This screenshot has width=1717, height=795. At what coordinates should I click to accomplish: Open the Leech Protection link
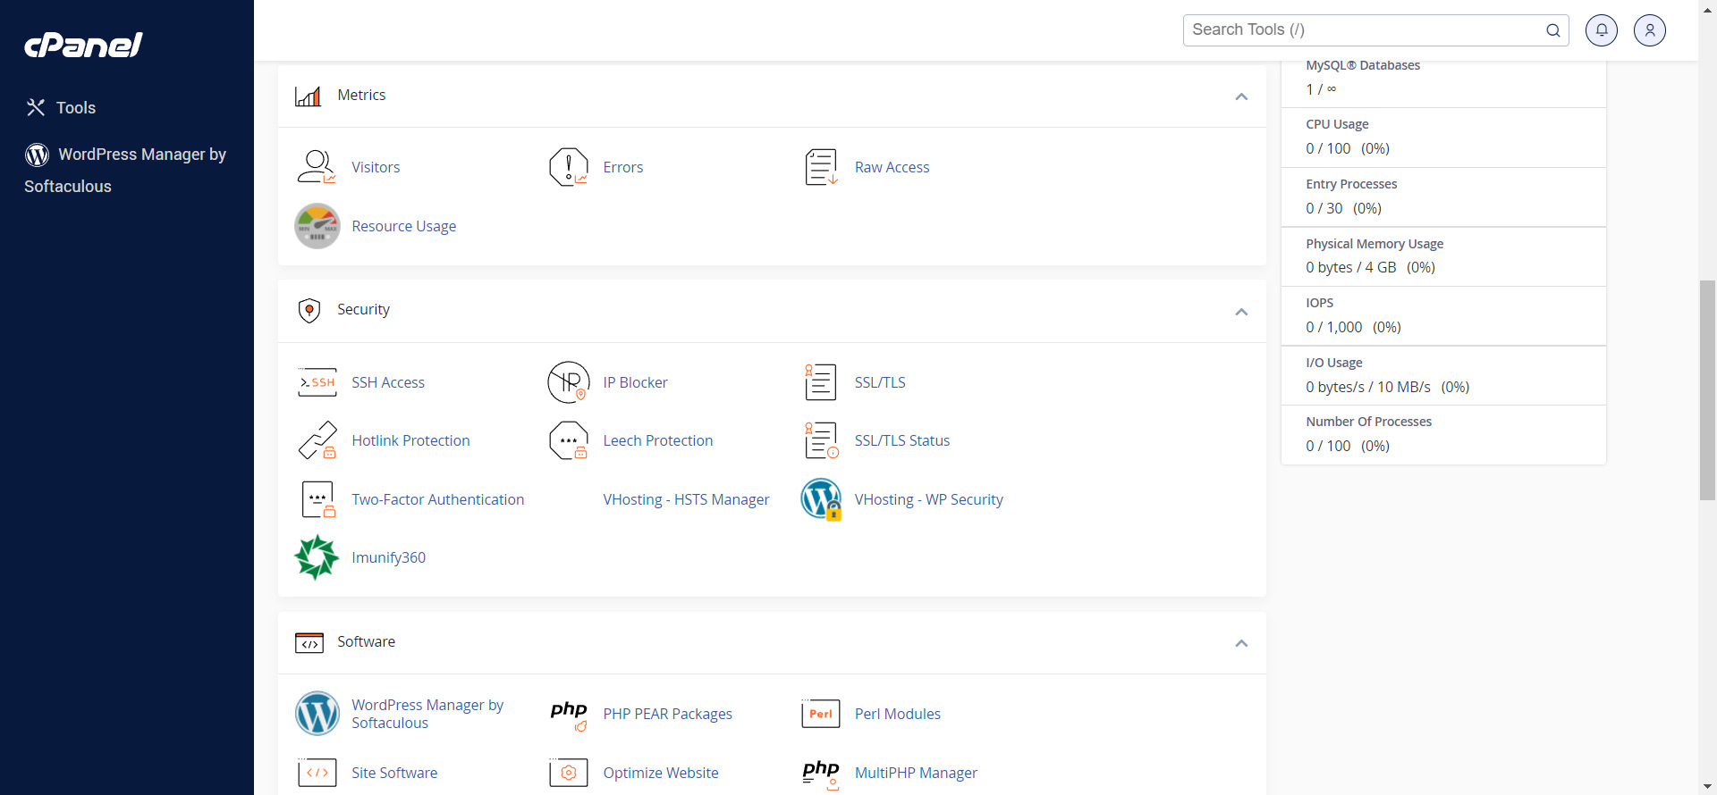pos(657,440)
